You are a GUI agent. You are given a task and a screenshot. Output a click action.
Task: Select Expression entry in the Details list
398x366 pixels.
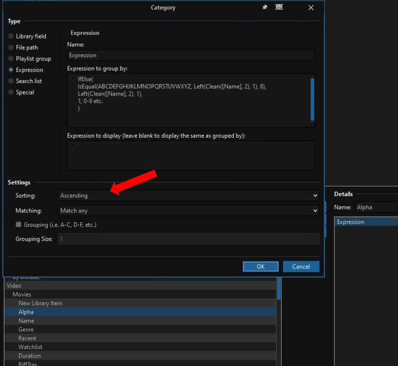366,222
